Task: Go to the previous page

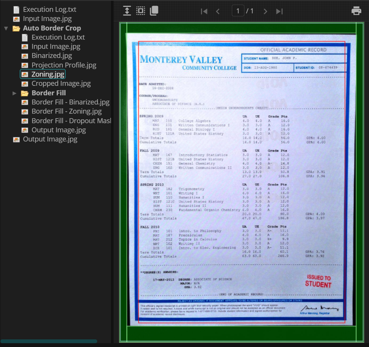Action: click(218, 11)
